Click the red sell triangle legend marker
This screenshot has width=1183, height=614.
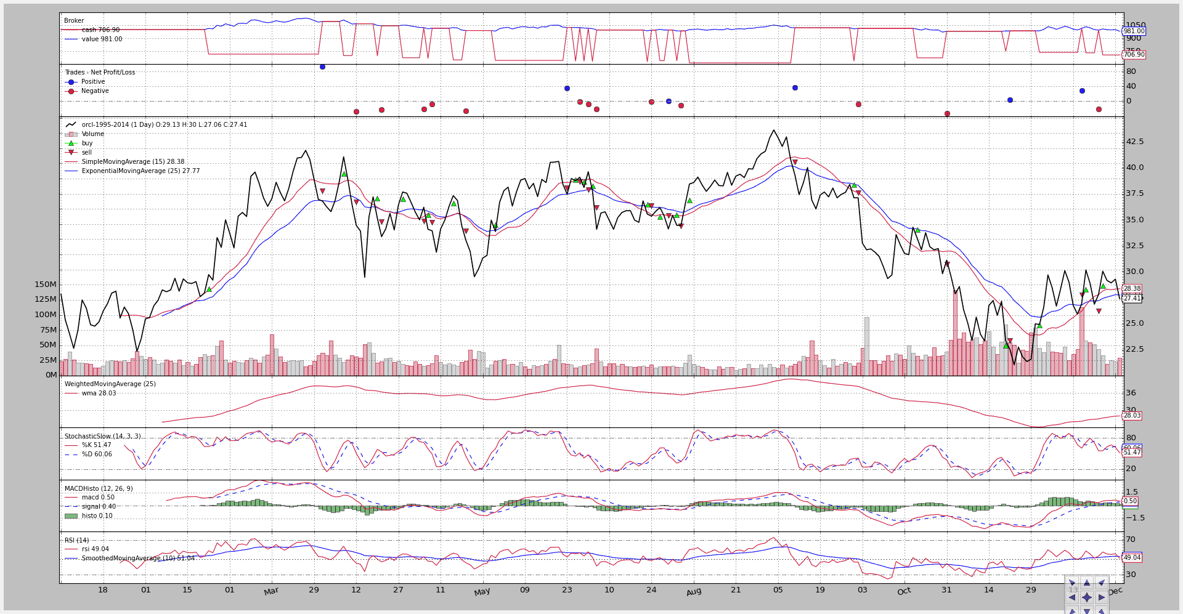coord(71,153)
